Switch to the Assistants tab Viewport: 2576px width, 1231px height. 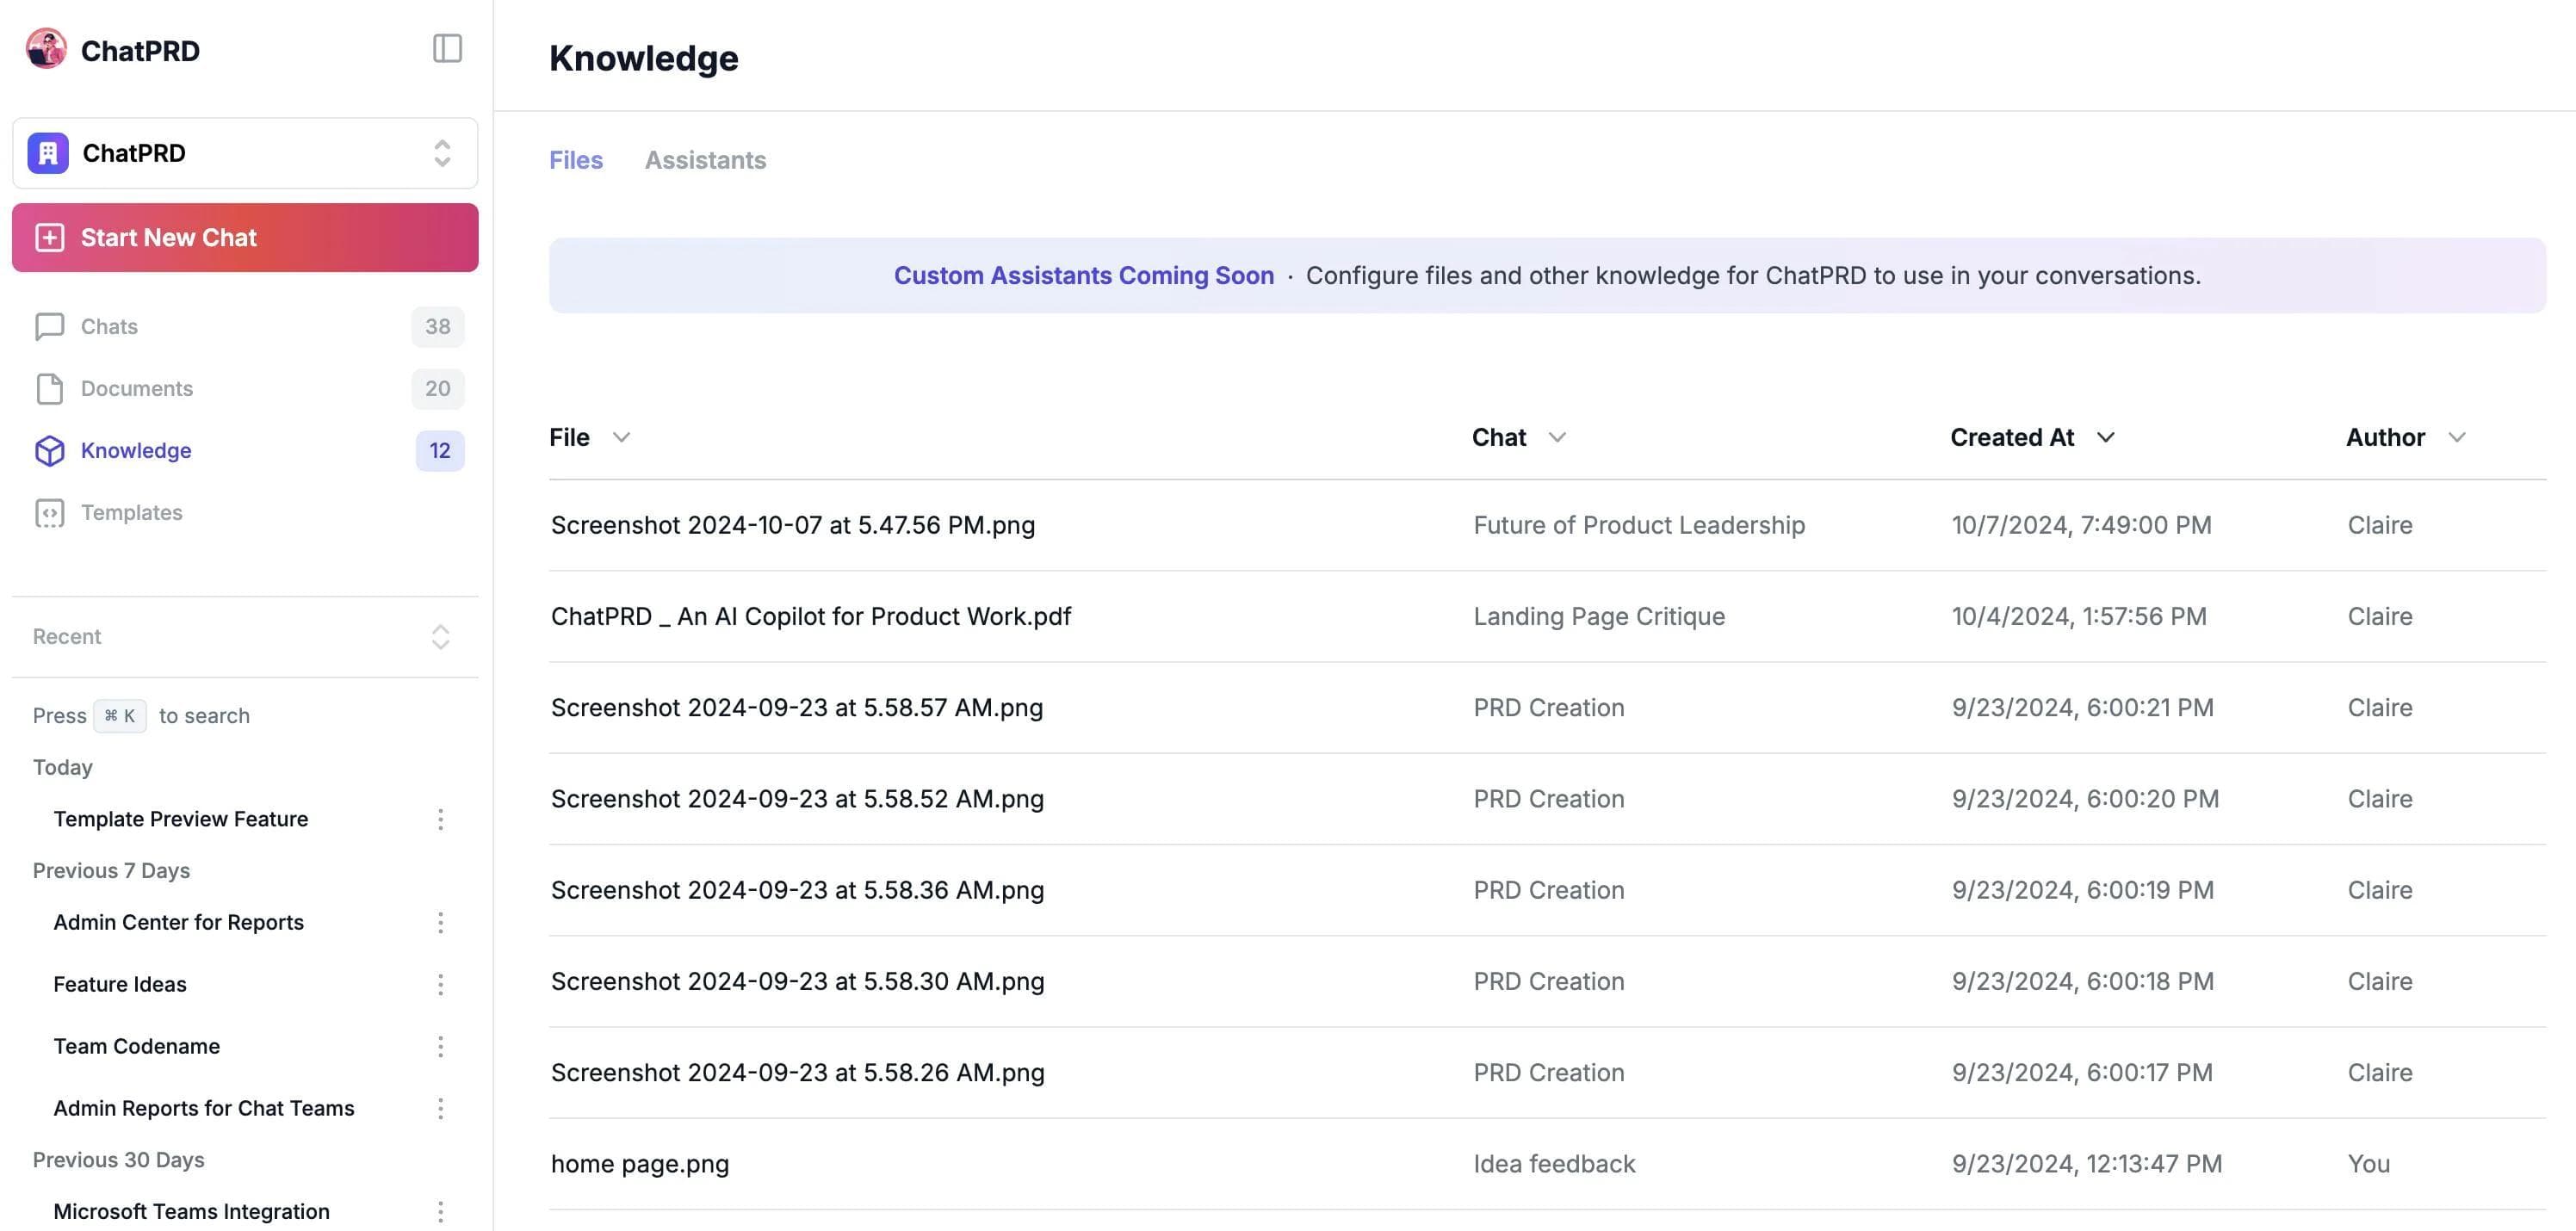click(x=705, y=160)
